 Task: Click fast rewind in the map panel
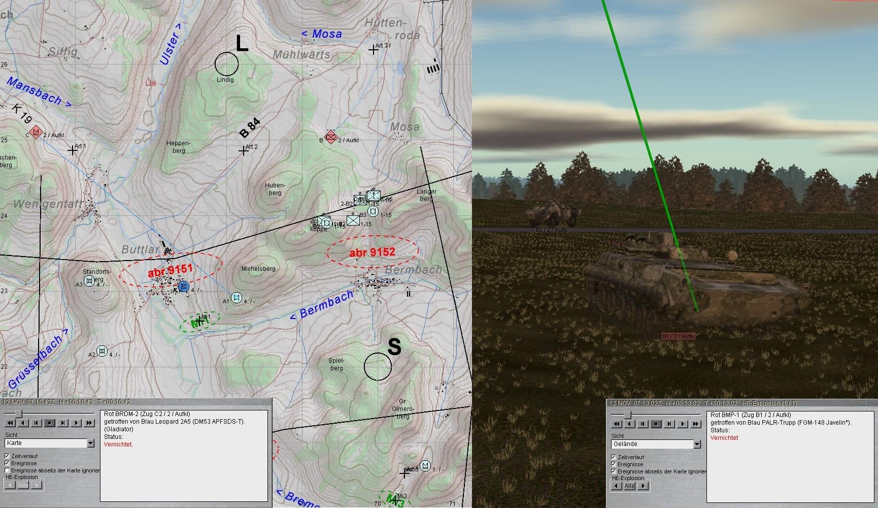[10, 423]
